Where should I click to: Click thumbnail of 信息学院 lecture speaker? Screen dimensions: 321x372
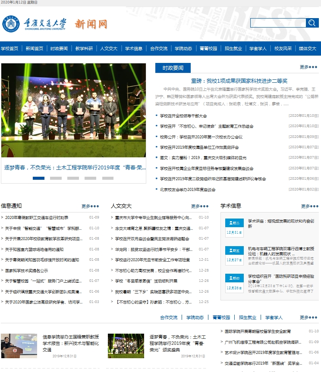tap(19, 346)
